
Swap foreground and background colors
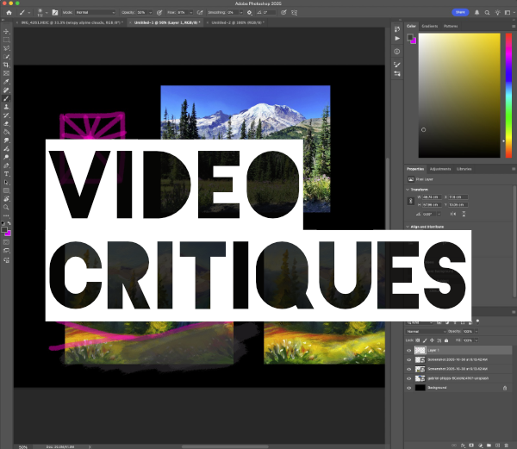tap(9, 223)
